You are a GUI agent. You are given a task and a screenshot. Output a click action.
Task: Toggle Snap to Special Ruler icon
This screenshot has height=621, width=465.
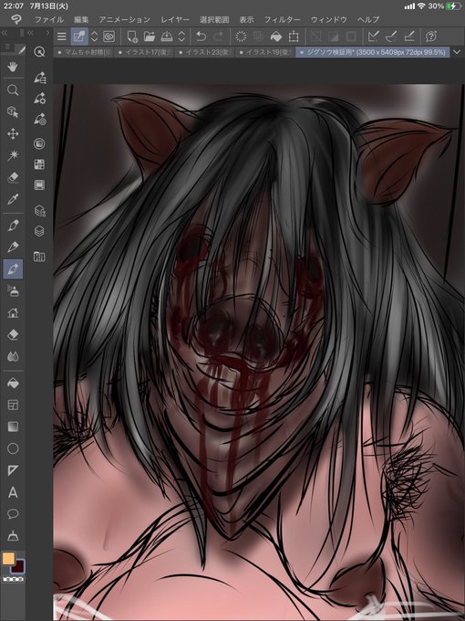390,37
